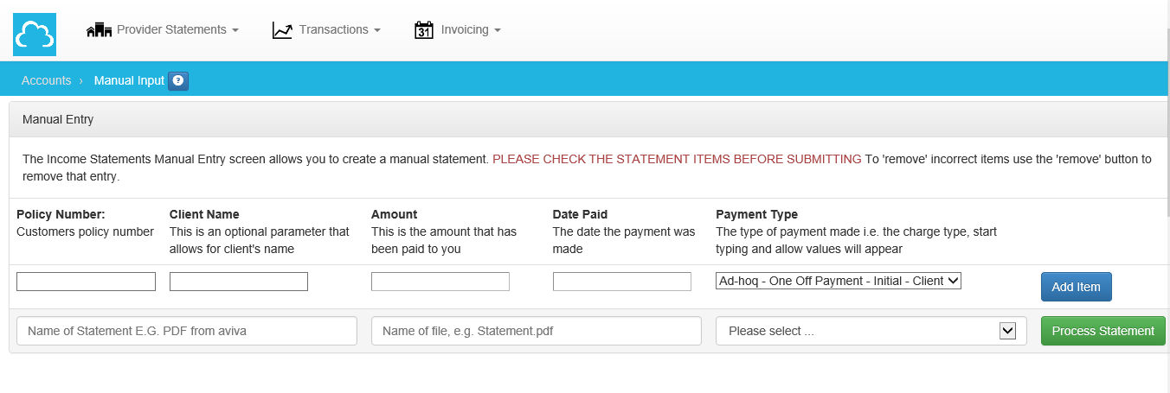Open the Payment Type dropdown

pos(838,281)
